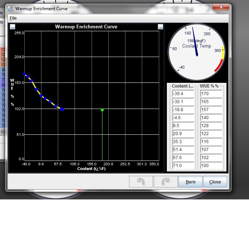The image size is (249, 251).
Task: Edit the WUE field showing 170
Action: click(x=211, y=94)
